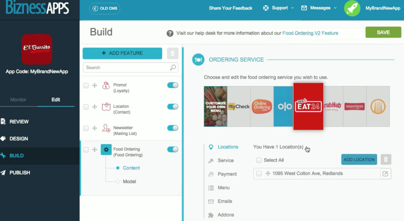Click the Old CMS button

[x=105, y=8]
